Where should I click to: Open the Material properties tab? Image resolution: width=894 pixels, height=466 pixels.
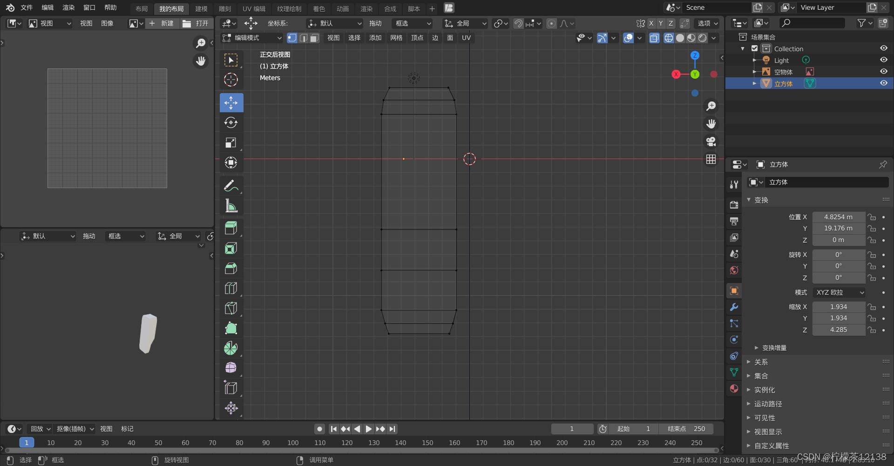coord(734,389)
